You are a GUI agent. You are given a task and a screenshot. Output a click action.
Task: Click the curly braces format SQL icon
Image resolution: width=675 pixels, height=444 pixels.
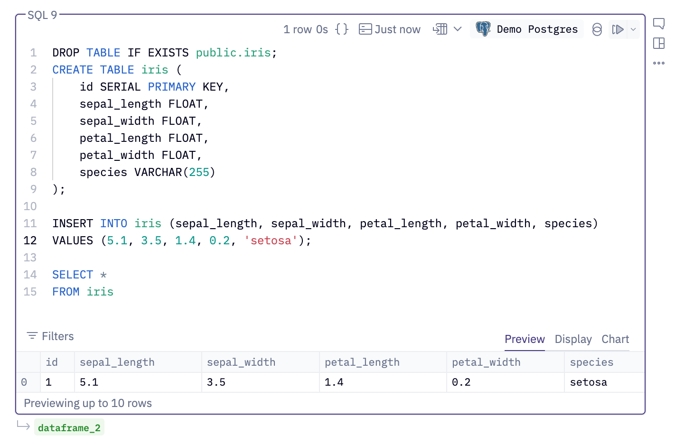(341, 29)
